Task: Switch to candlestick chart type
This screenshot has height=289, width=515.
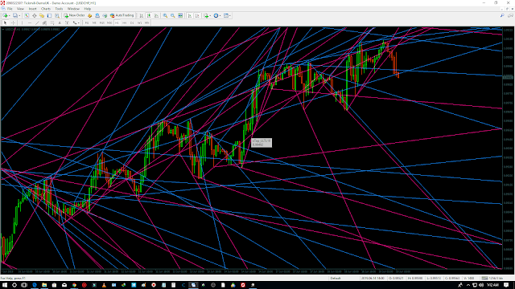Action: click(149, 15)
